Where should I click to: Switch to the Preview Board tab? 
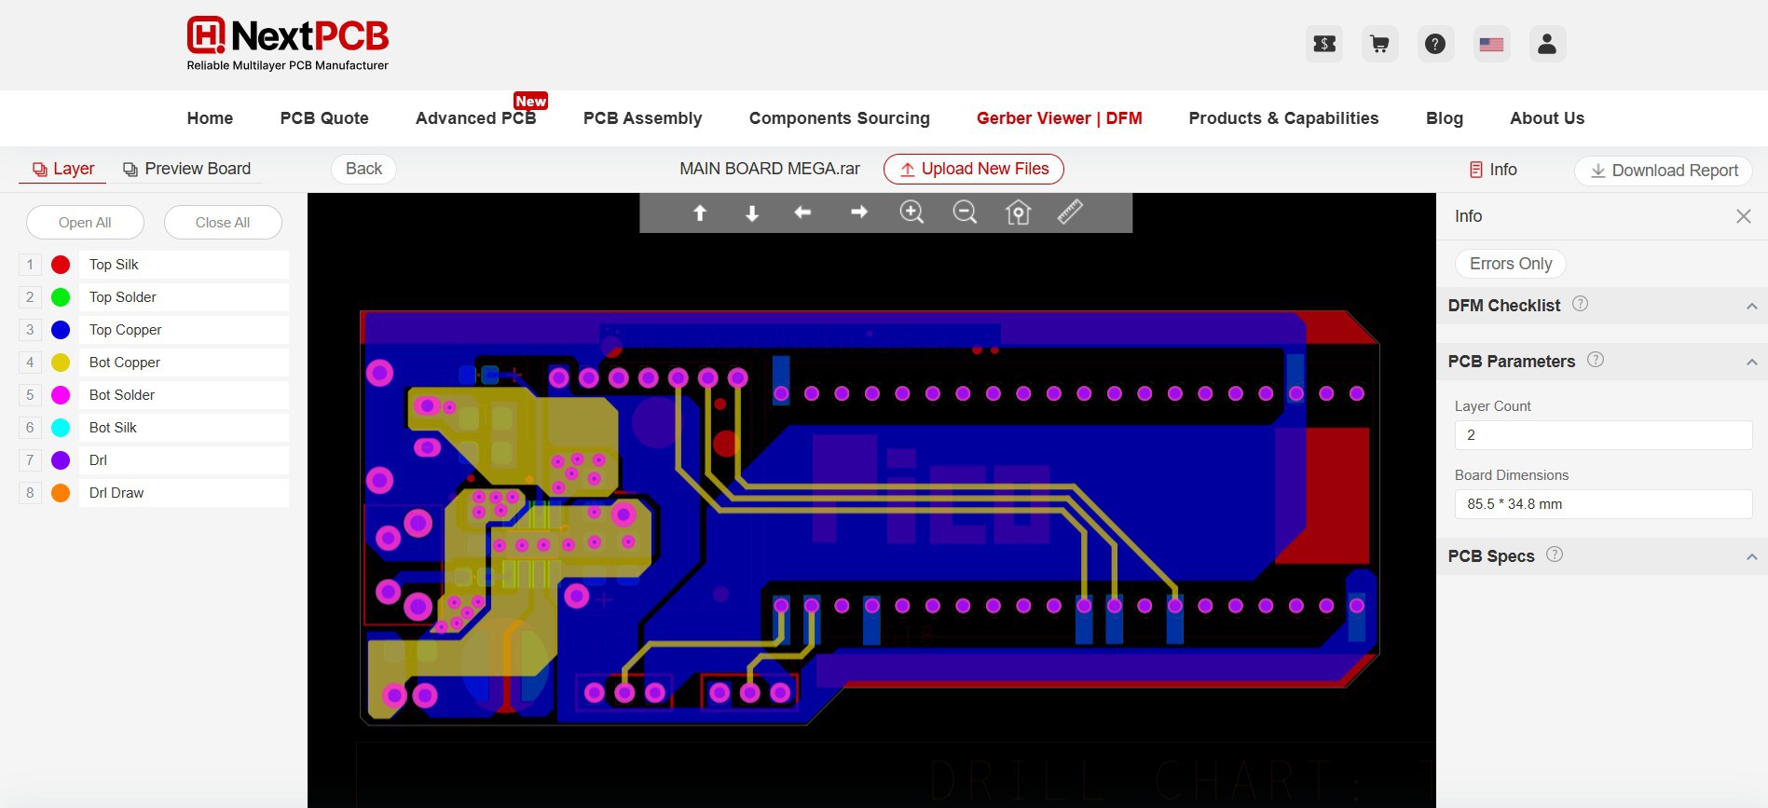(187, 169)
